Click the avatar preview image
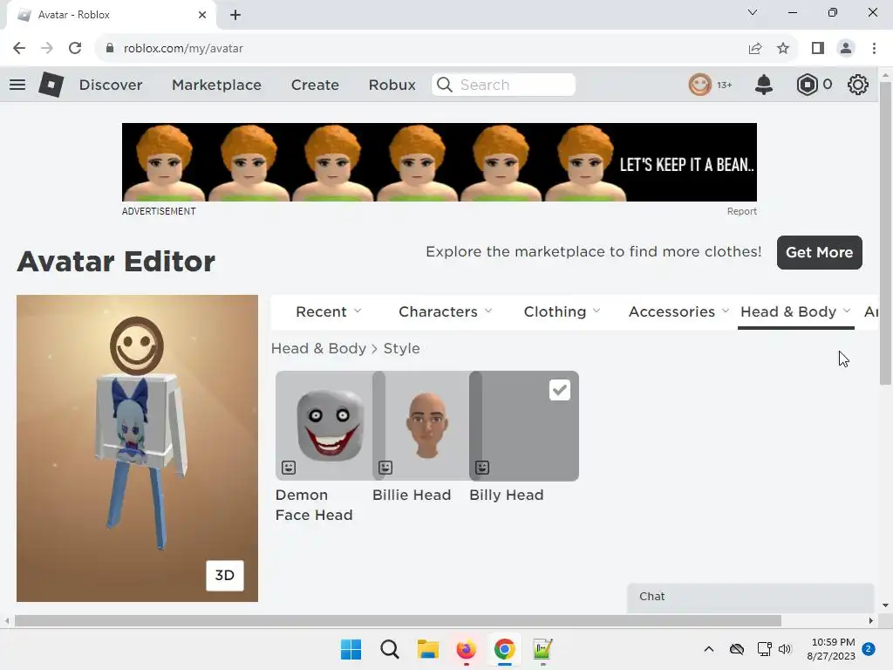 137,448
